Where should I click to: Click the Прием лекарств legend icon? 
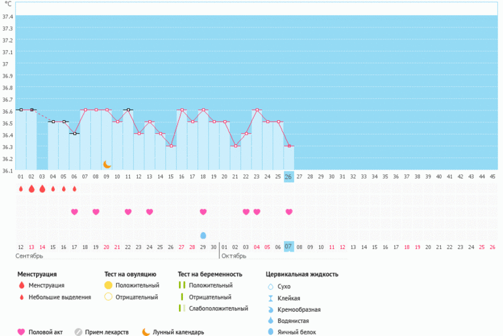coord(77,331)
